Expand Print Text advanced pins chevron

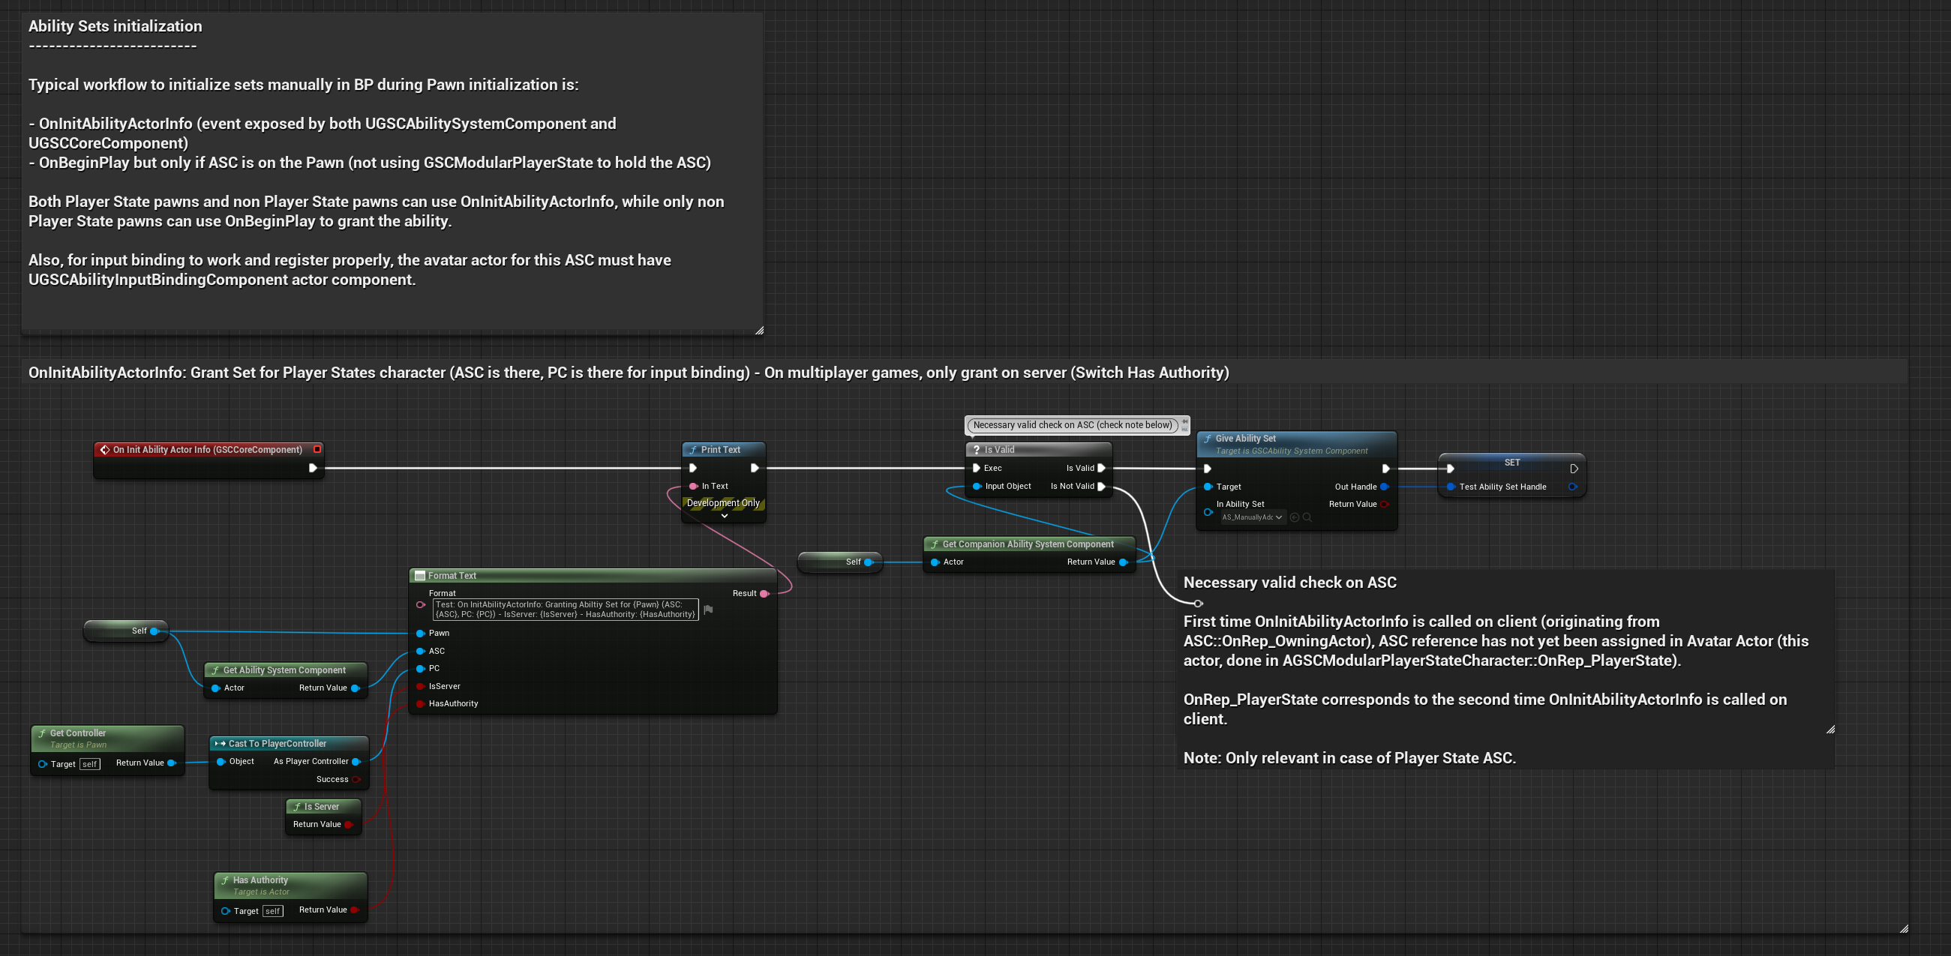(724, 515)
